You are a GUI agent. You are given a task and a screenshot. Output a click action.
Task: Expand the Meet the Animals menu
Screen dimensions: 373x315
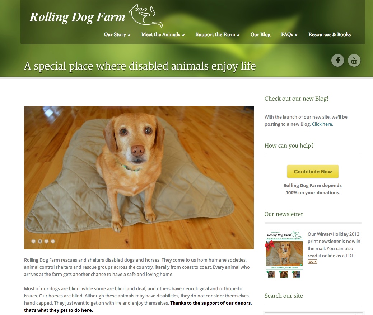(163, 34)
